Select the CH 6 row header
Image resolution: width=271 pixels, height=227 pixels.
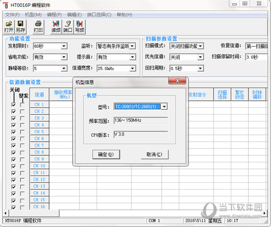(39, 139)
